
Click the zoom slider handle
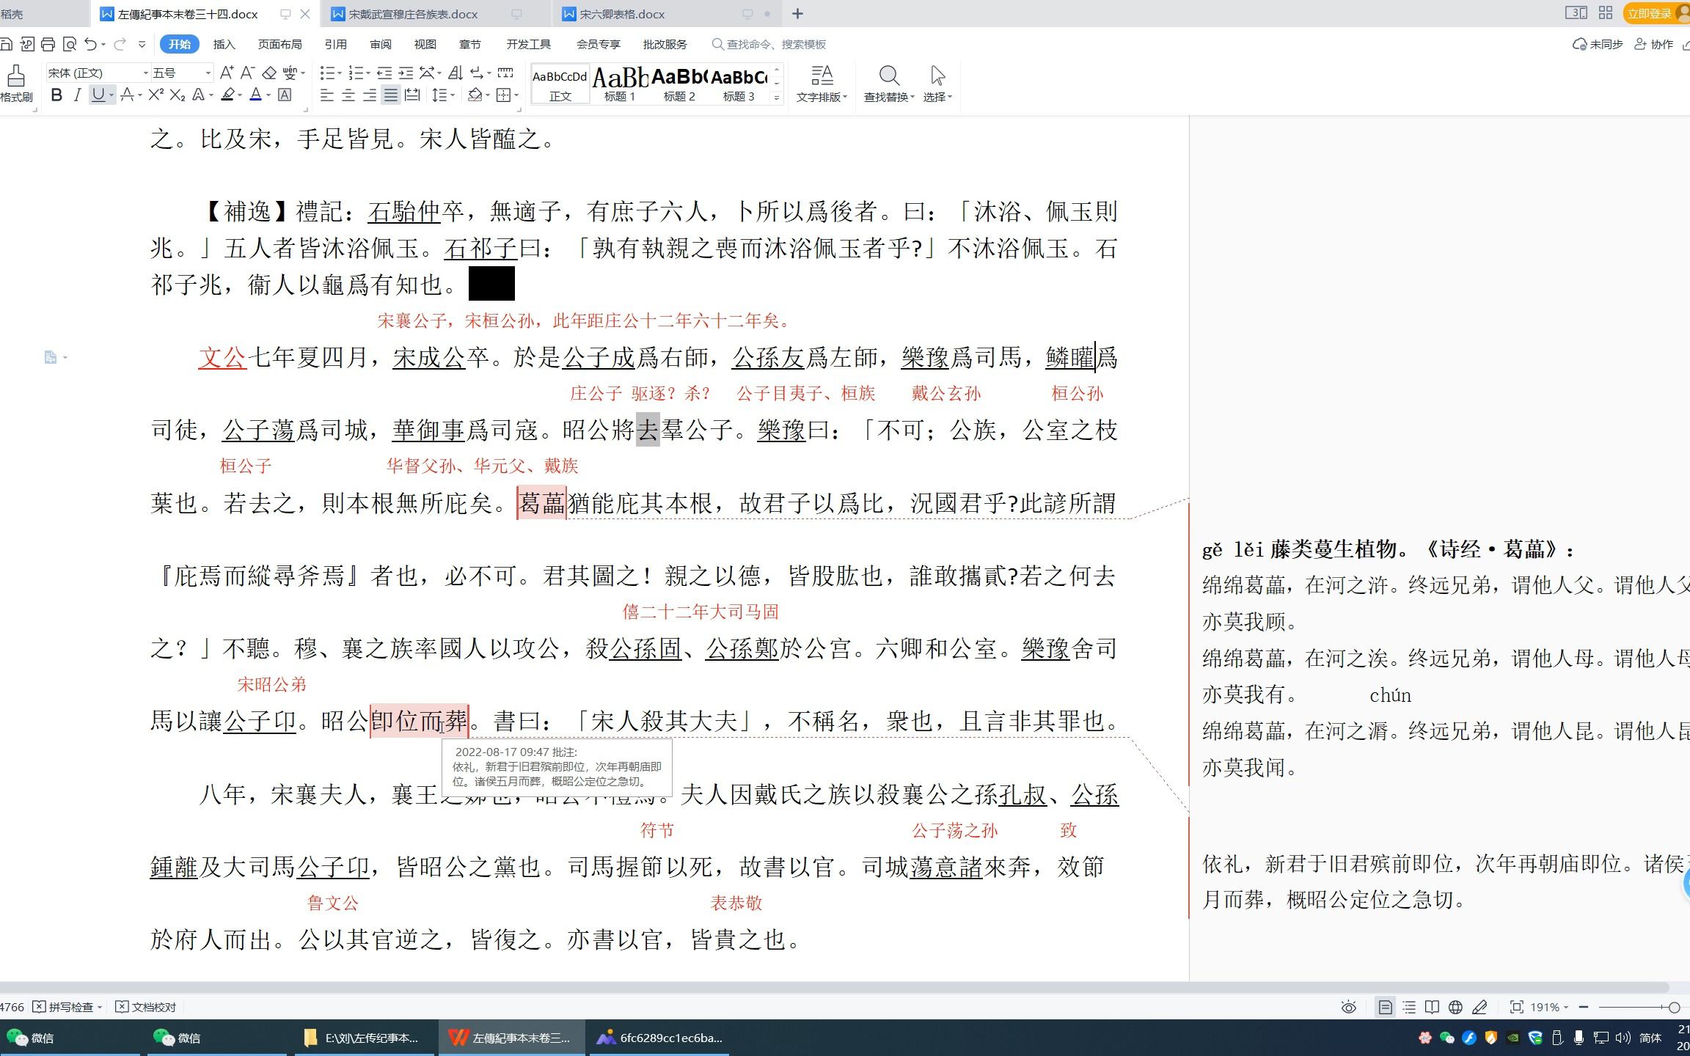1674,1008
